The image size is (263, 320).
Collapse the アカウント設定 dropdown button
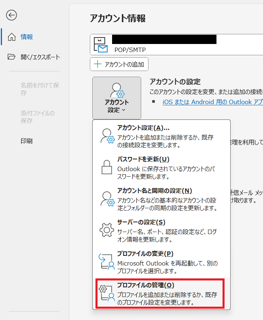(117, 98)
